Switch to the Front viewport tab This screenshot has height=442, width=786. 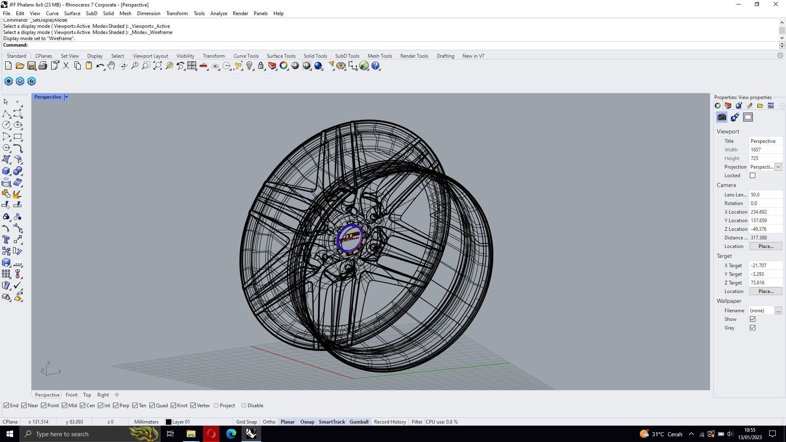coord(71,395)
